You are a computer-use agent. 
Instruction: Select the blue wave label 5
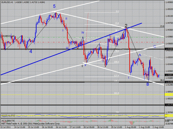pos(54,6)
